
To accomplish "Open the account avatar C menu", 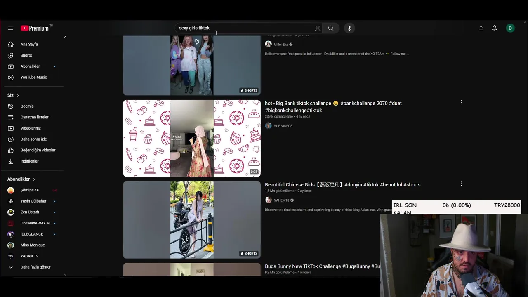I will point(510,28).
